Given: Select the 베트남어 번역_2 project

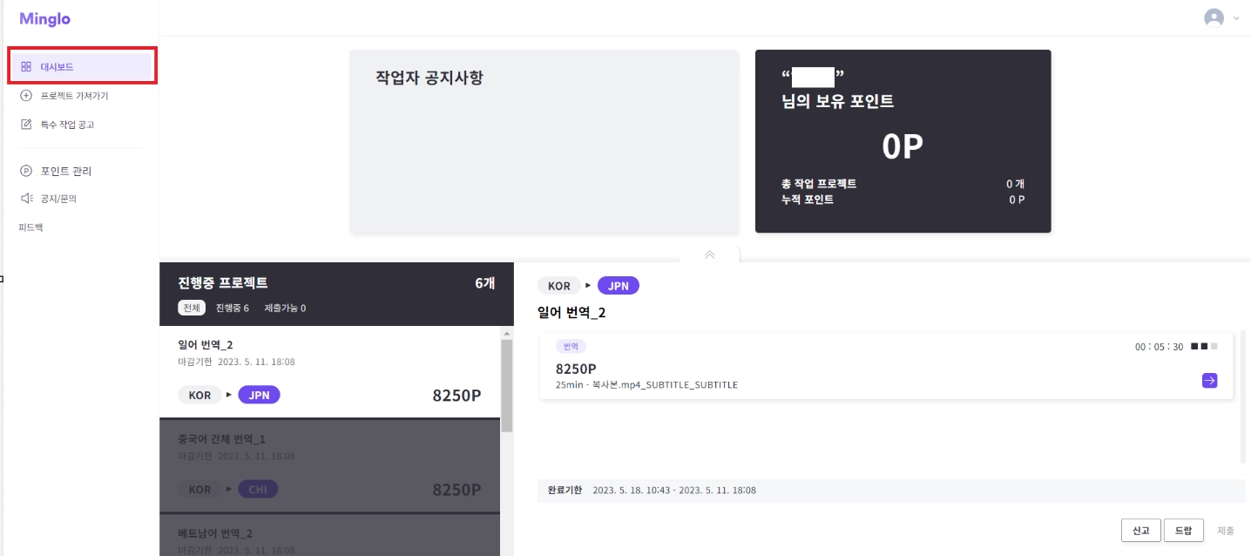Looking at the screenshot, I should tap(330, 535).
